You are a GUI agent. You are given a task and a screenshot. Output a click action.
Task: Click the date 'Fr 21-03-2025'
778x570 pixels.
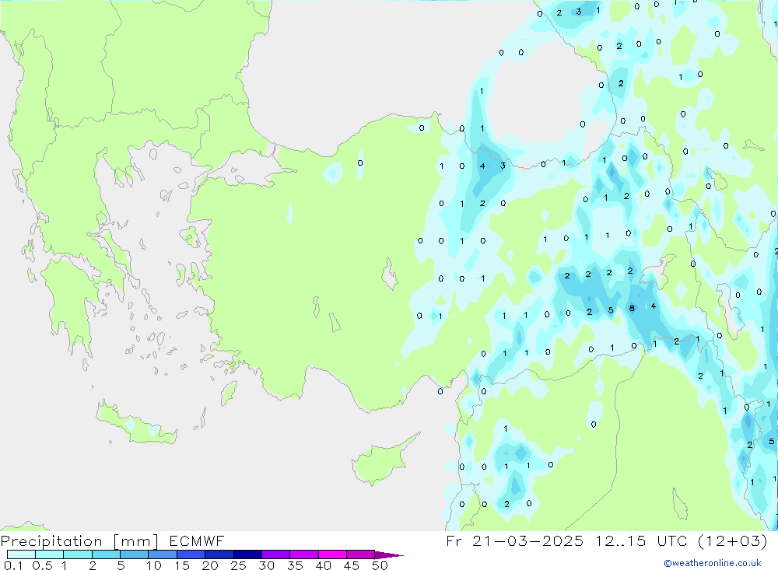[x=514, y=540]
